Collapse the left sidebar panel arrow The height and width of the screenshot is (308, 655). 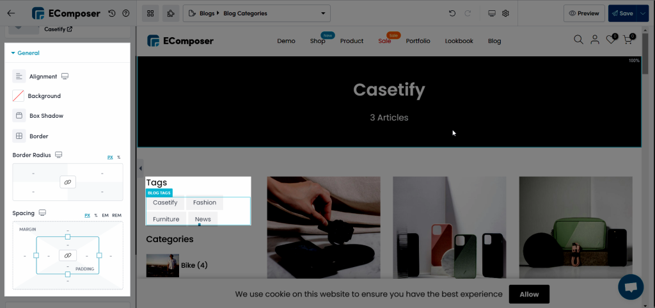point(140,168)
